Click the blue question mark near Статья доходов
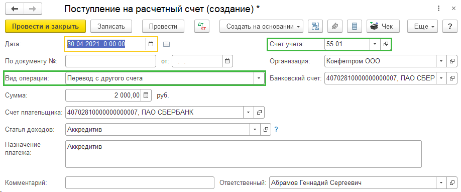 pyautogui.click(x=276, y=129)
